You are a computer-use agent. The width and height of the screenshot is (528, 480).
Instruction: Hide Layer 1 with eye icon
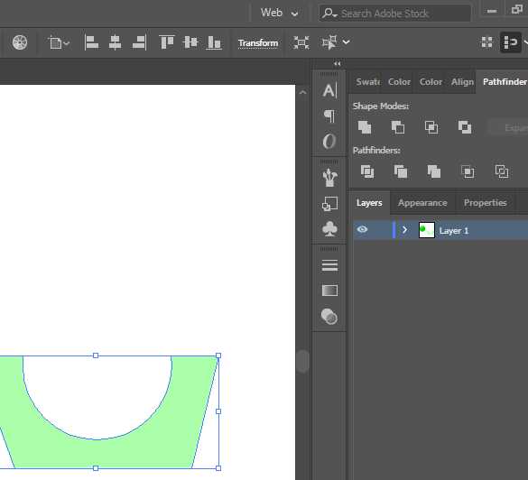[362, 229]
